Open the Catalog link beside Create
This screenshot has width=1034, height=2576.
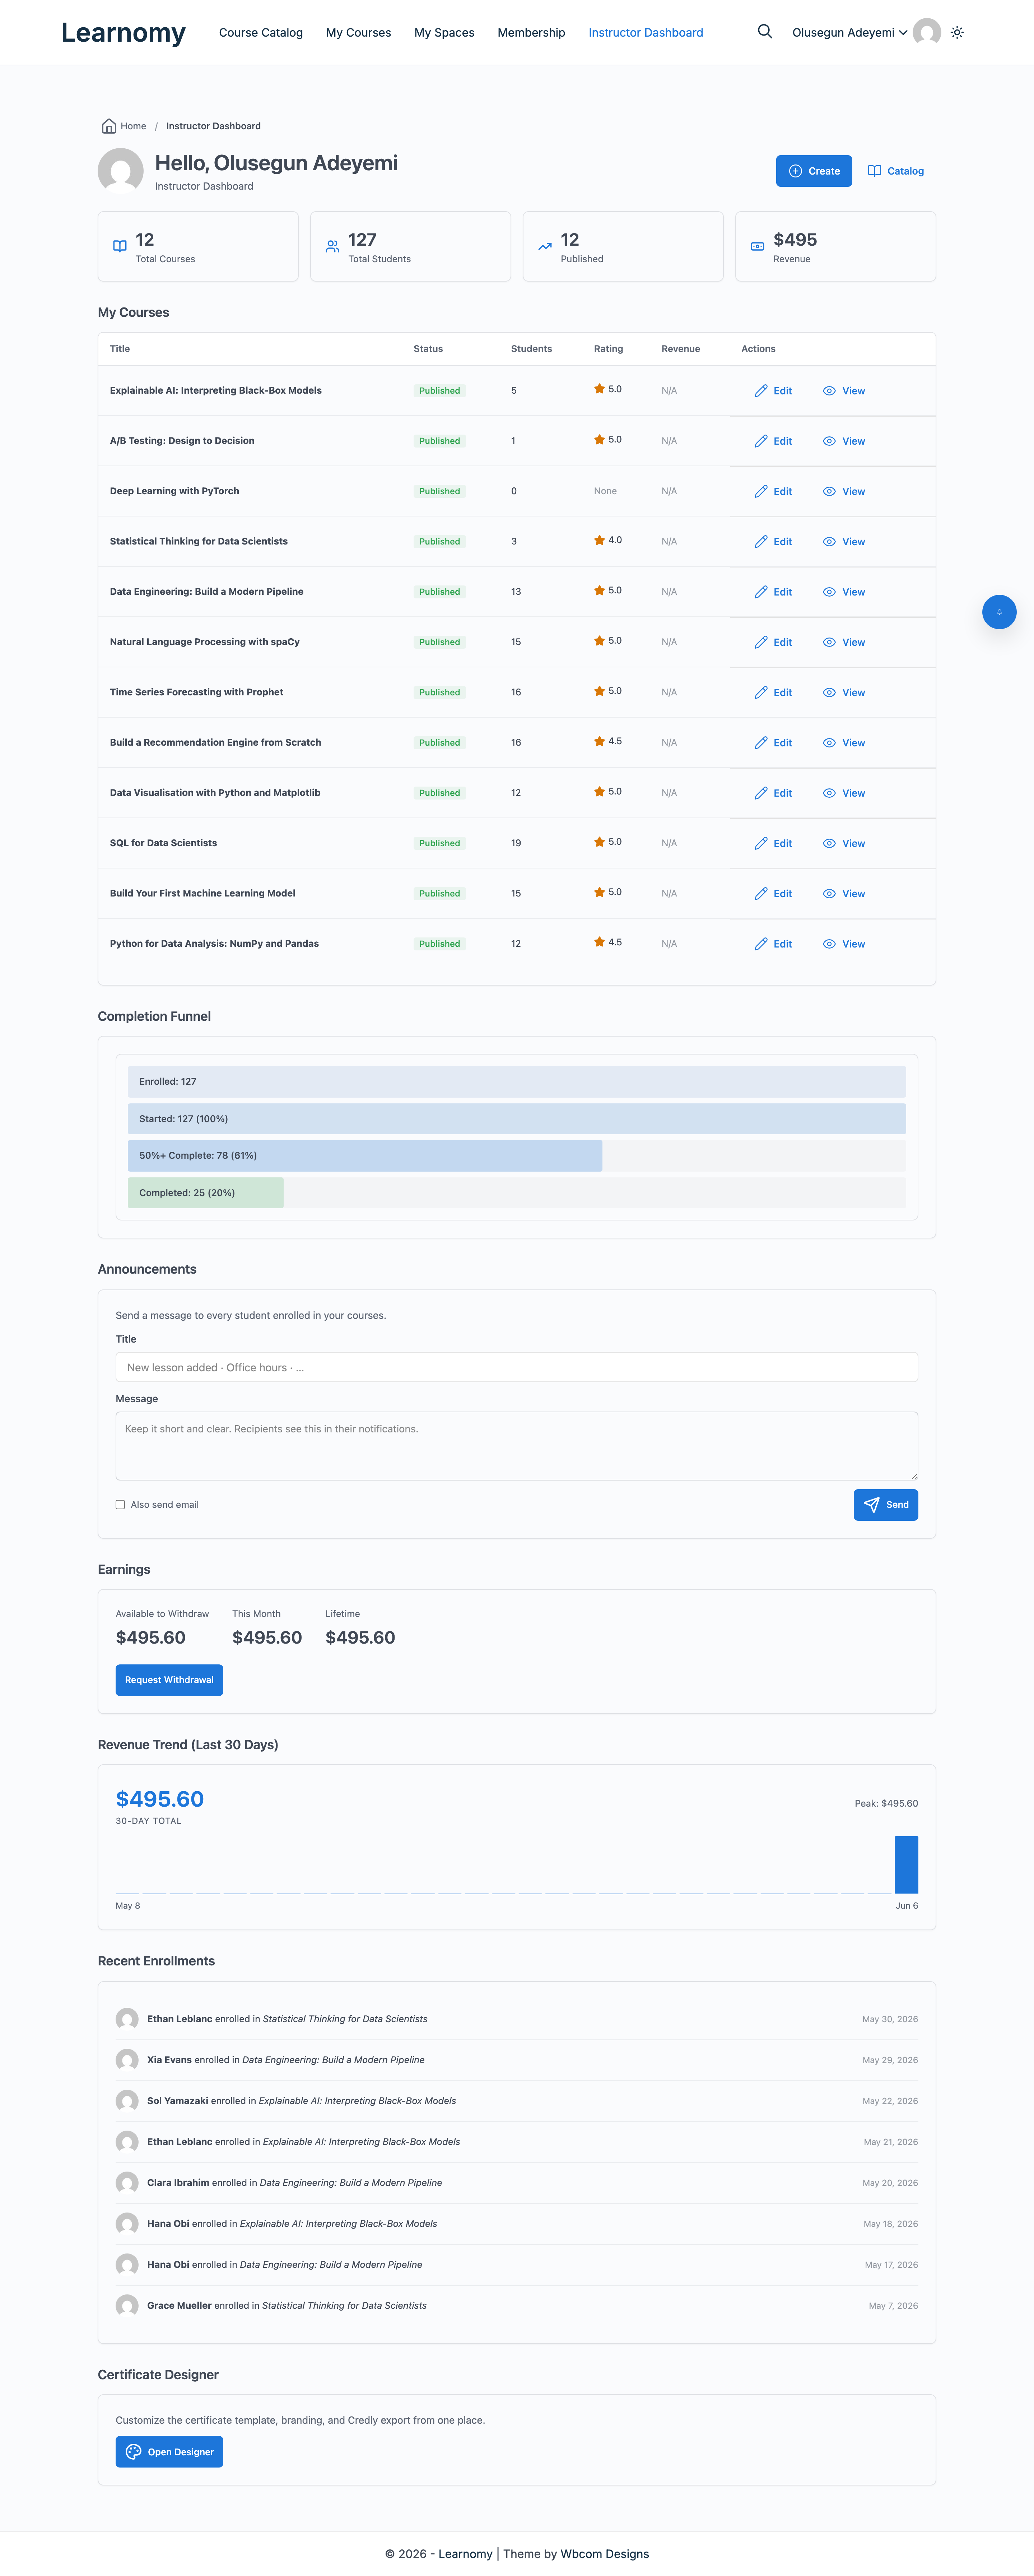coord(896,171)
